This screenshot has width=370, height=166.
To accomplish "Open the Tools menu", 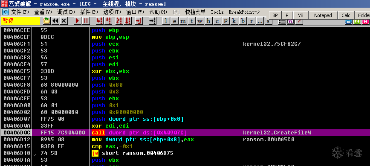I will click(x=217, y=12).
